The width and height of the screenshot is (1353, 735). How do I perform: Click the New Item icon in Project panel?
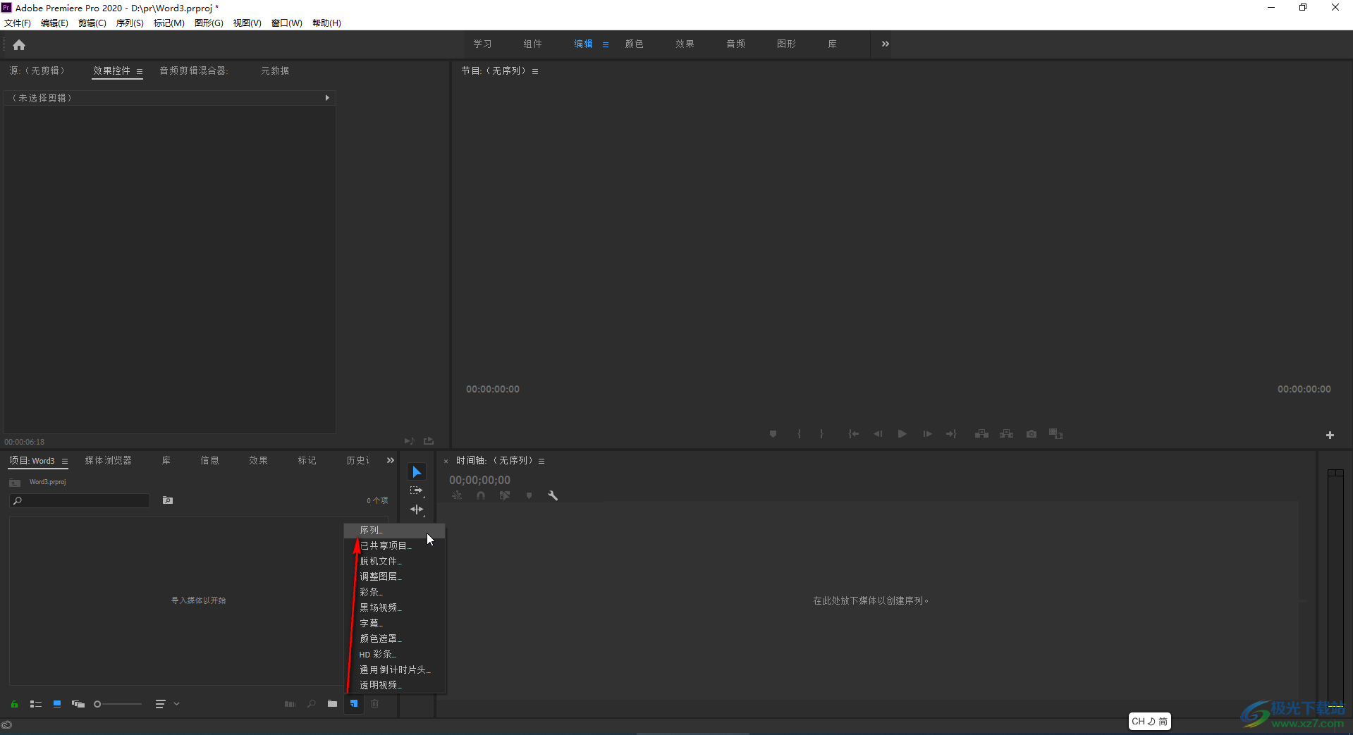[354, 703]
